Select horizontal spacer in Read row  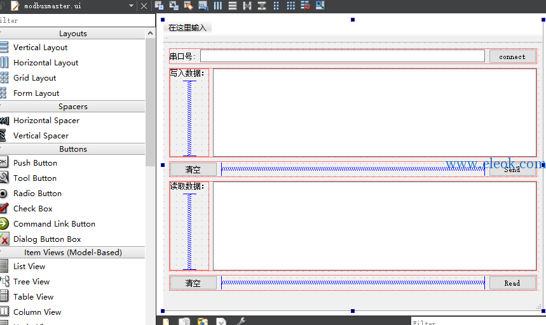(353, 282)
